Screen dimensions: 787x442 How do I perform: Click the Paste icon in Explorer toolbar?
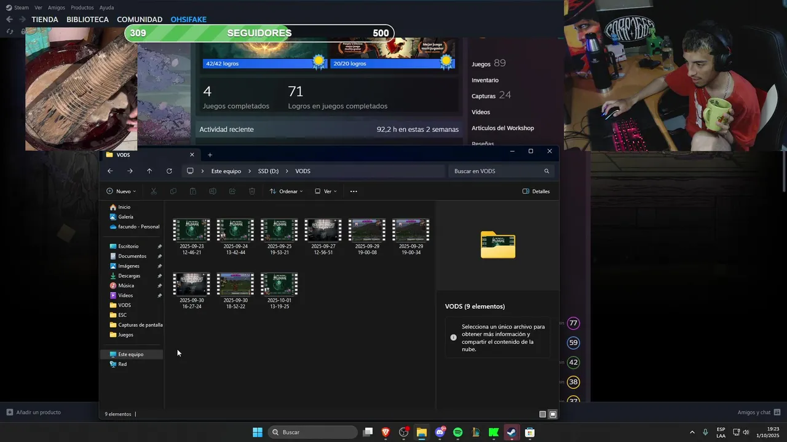pos(193,192)
